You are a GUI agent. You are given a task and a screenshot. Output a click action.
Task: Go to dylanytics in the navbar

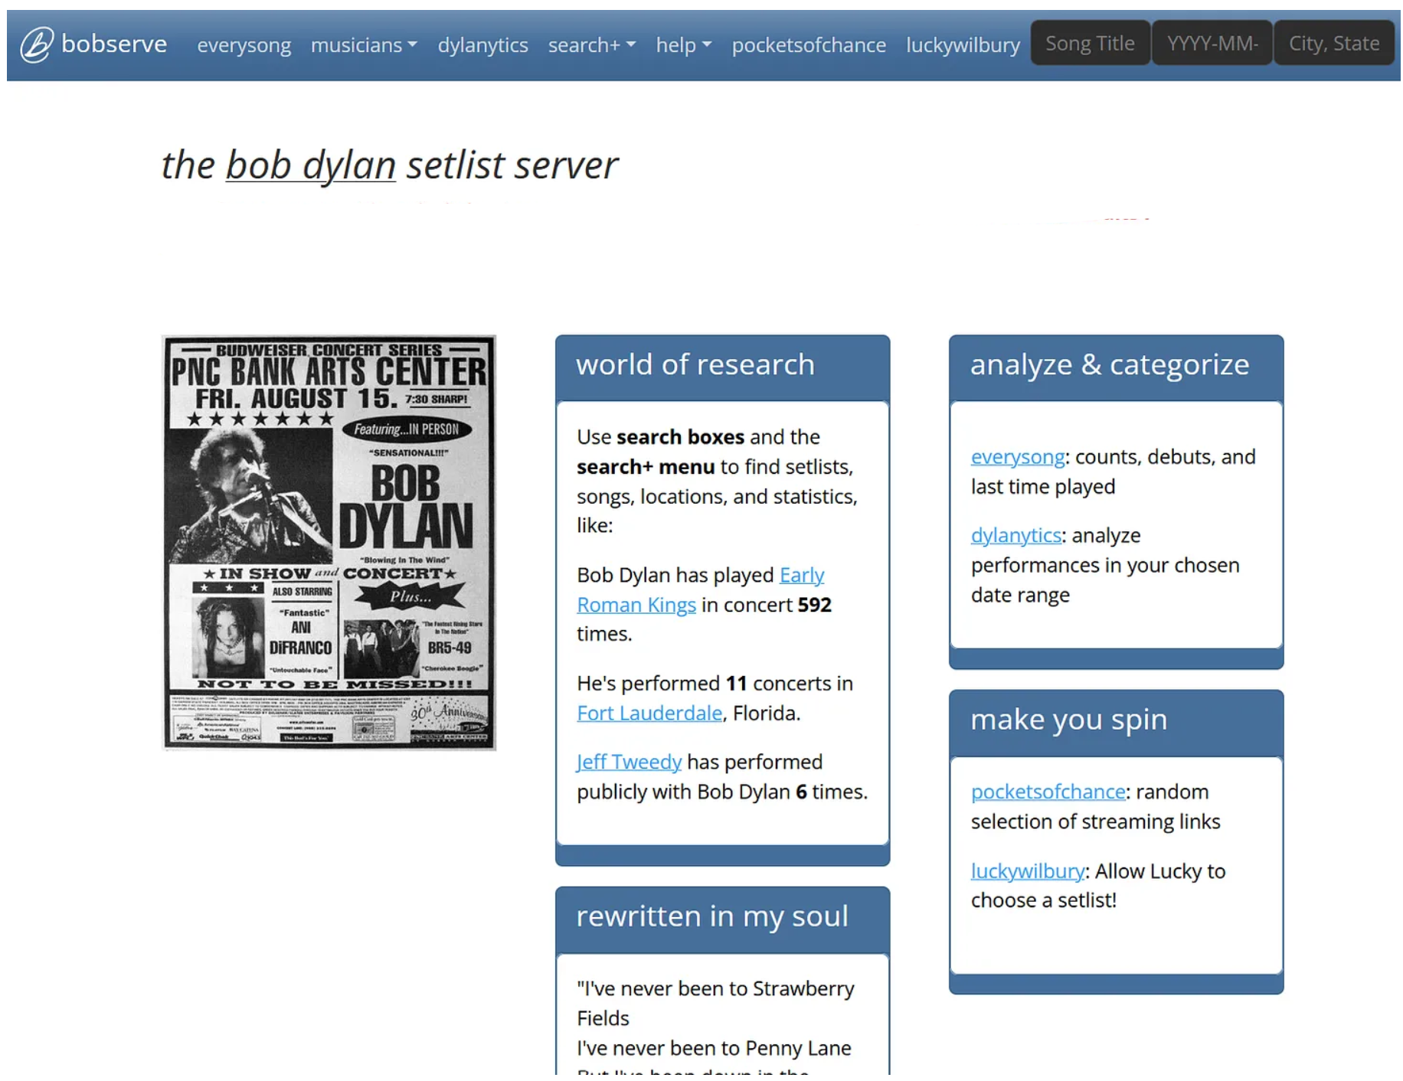[482, 45]
